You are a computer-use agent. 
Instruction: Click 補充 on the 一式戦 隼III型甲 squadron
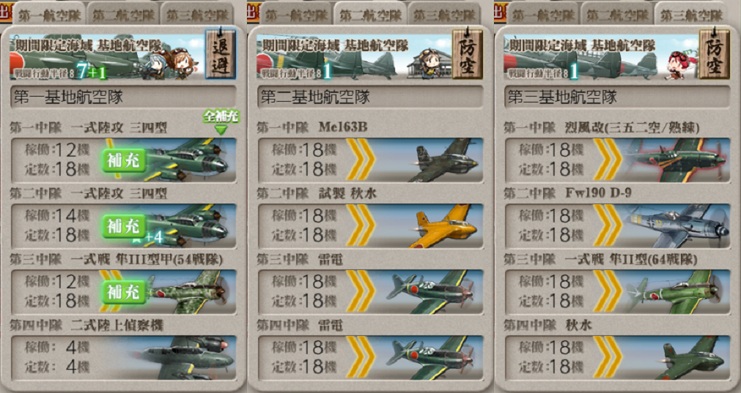[x=123, y=292]
